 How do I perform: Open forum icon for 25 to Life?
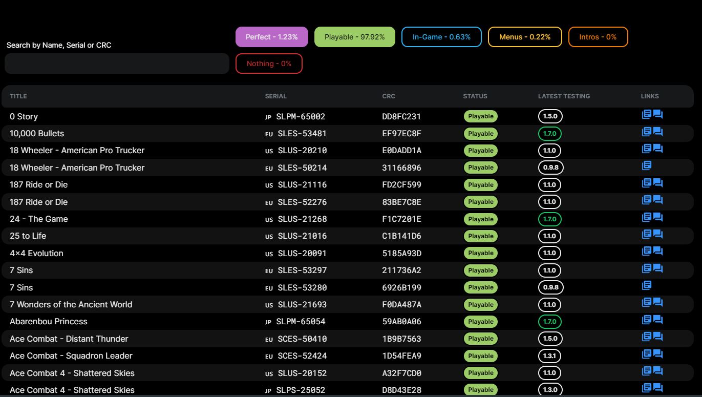pyautogui.click(x=658, y=235)
